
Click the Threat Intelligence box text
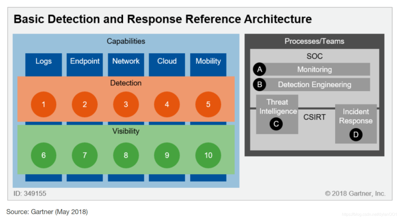(x=278, y=107)
